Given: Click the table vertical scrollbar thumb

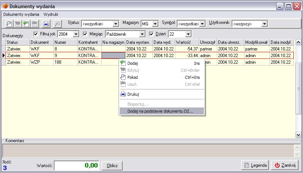Looking at the screenshot, I should (298, 88).
